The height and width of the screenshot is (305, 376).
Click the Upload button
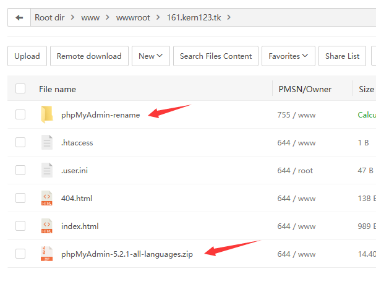pos(27,56)
